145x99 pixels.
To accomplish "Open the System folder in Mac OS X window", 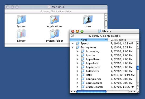I will 21,19.
